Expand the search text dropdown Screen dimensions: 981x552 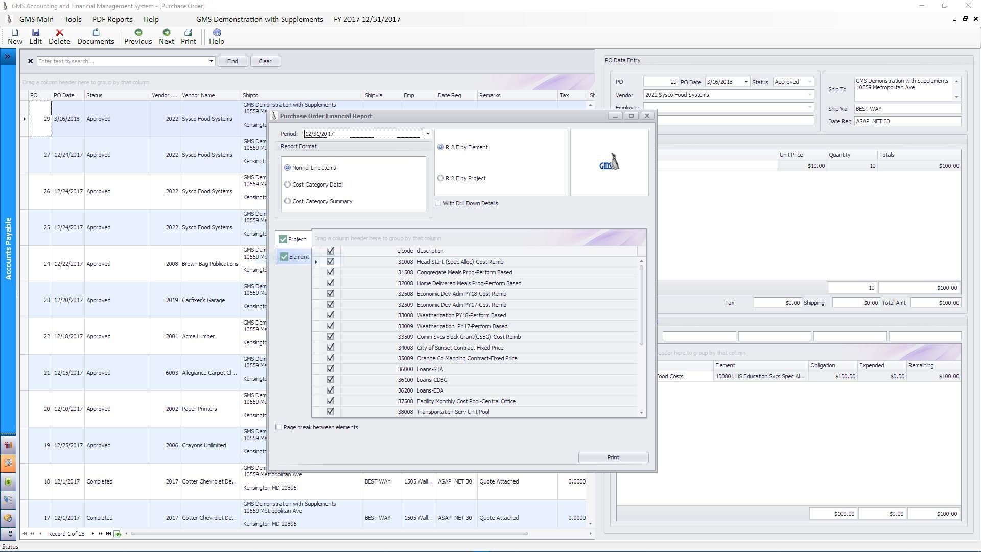tap(211, 61)
